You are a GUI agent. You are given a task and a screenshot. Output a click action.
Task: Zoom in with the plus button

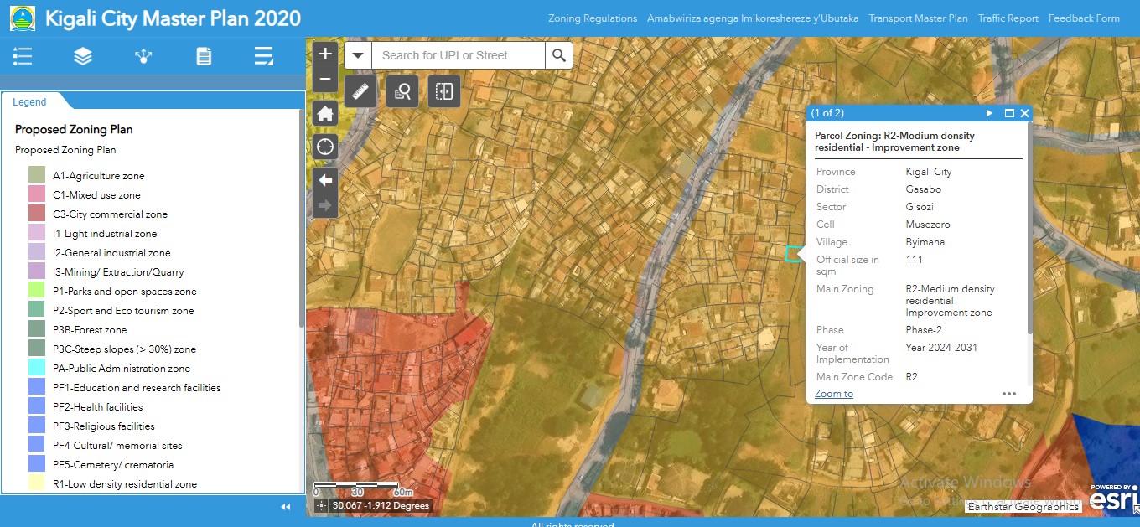click(x=325, y=54)
